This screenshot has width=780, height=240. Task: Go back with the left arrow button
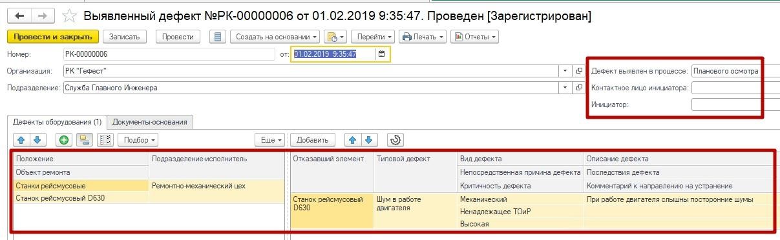click(19, 15)
